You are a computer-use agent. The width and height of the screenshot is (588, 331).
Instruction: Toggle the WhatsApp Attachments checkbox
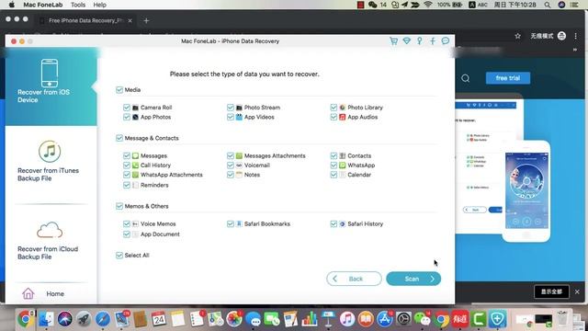point(127,175)
